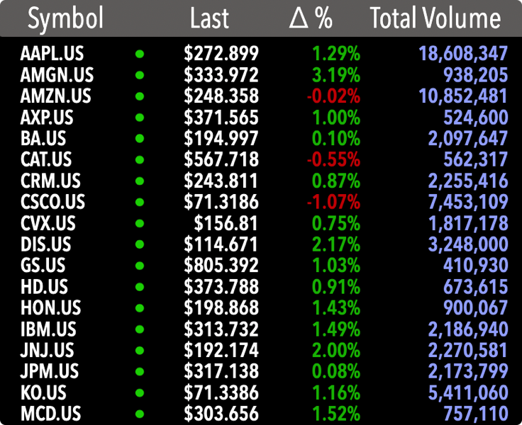
Task: Click the green status dot for CAT.US
Action: pyautogui.click(x=140, y=159)
